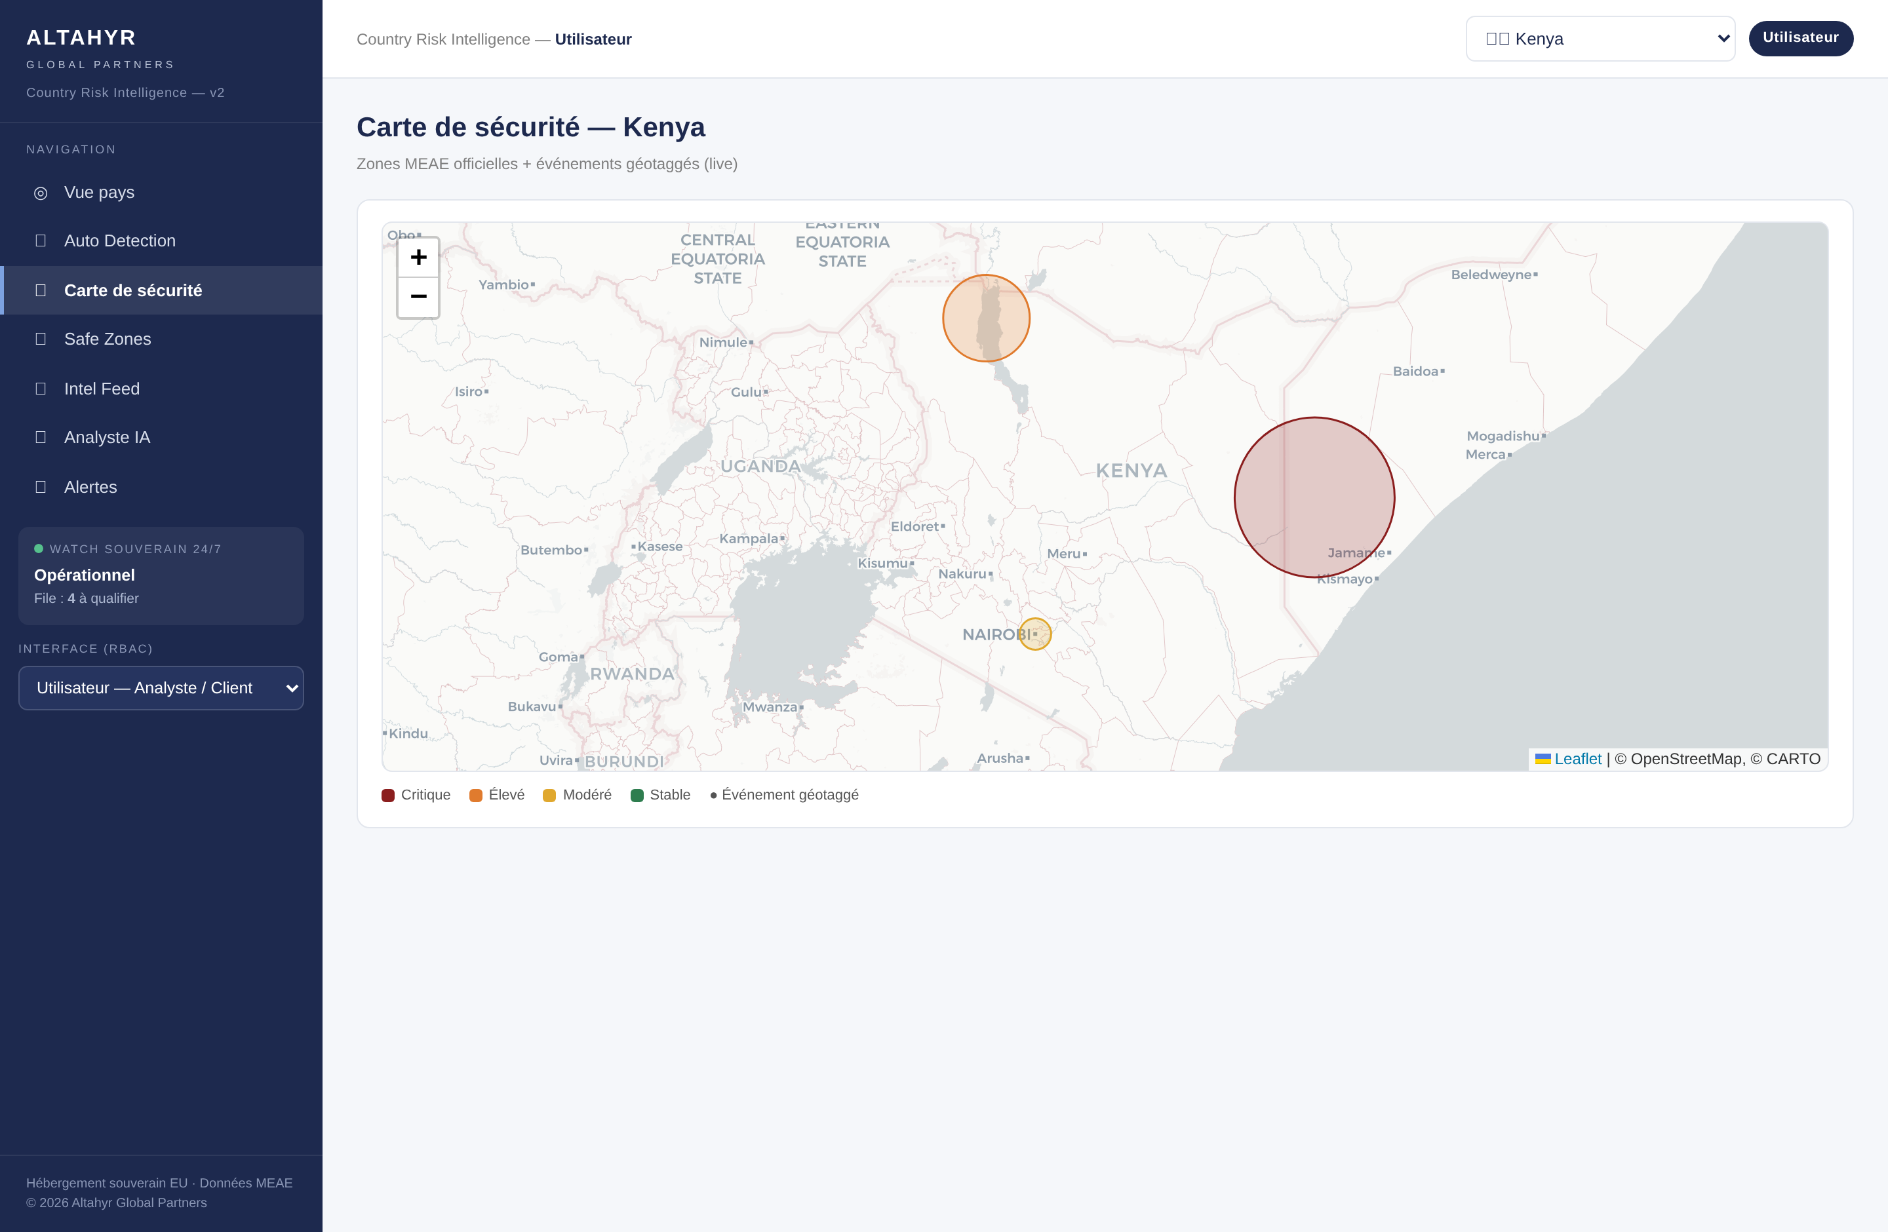
Task: Click the Beledweyne city label
Action: (x=1491, y=275)
